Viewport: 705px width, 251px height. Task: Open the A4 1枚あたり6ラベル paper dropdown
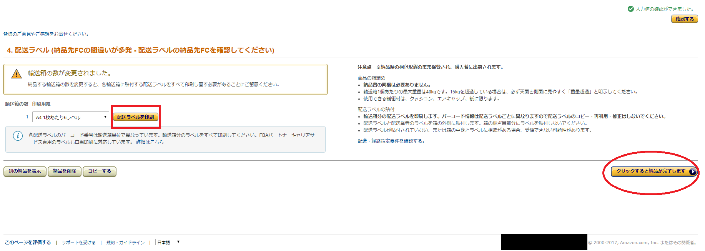71,117
